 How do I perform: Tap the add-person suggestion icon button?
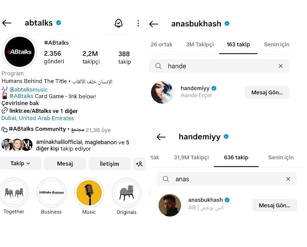coord(139,164)
